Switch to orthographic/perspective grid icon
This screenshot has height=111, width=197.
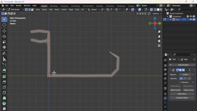pos(159,46)
